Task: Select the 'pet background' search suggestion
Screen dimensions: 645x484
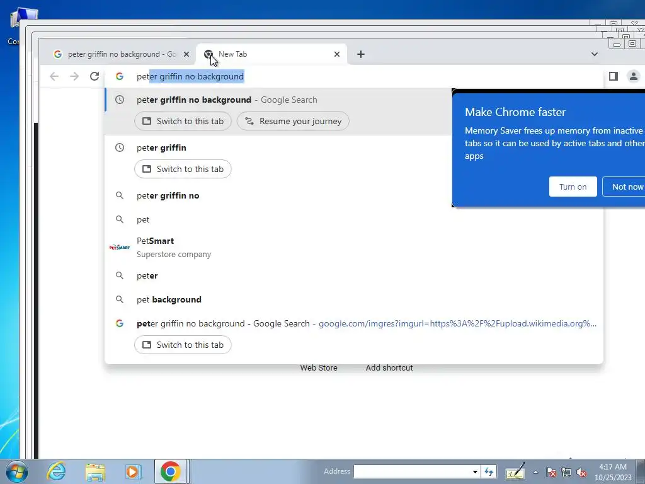Action: pos(354,299)
